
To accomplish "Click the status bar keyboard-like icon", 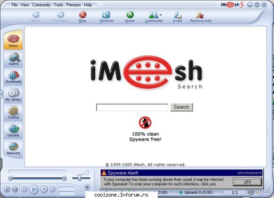I will [251, 192].
